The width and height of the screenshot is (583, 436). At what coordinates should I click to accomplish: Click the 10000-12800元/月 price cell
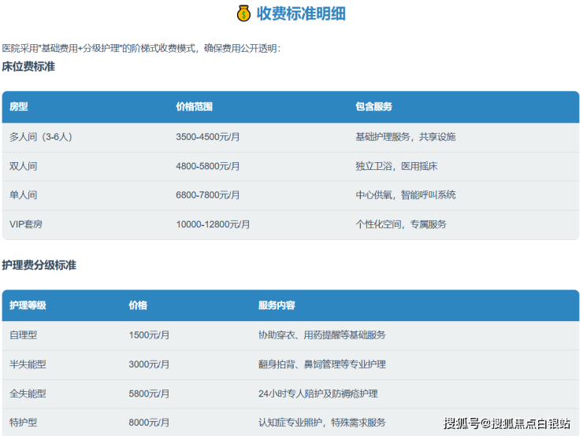tap(213, 224)
